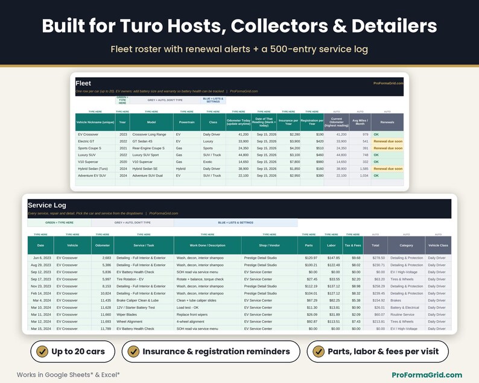Select the Vehicle Nickname (unique) column header

(95, 122)
